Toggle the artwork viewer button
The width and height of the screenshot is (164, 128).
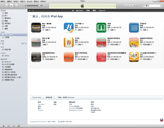tap(19, 126)
